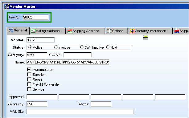Viewport: 189px width, 118px height.
Task: Click the small yellow note icon
Action: tap(146, 38)
